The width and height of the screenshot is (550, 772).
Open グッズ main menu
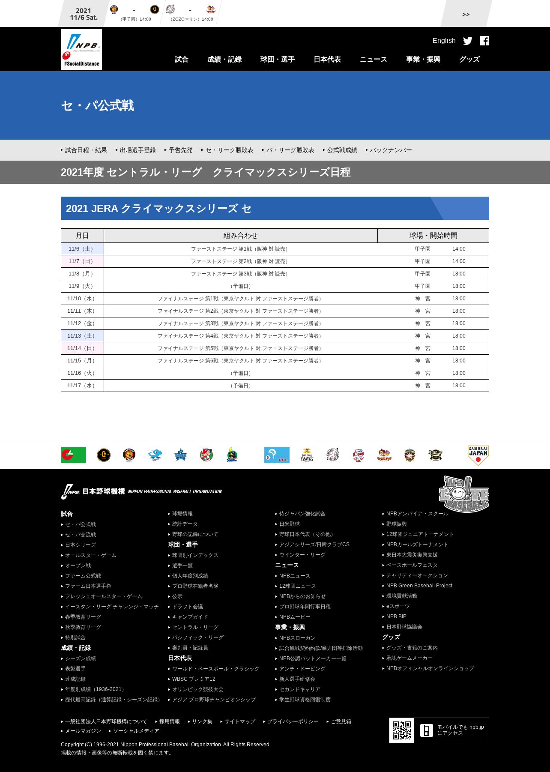pos(469,59)
